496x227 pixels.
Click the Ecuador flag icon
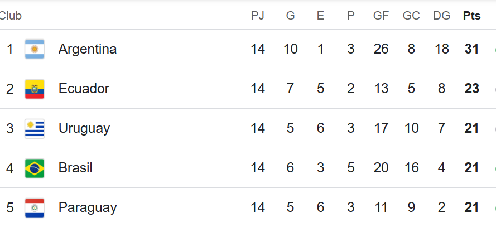tap(35, 89)
